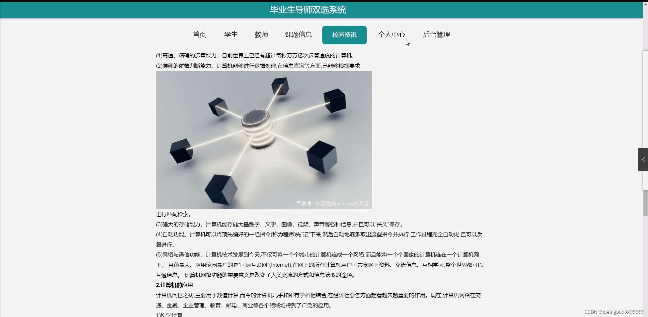Select the 课题信息 menu item
This screenshot has height=317, width=648.
pos(298,35)
